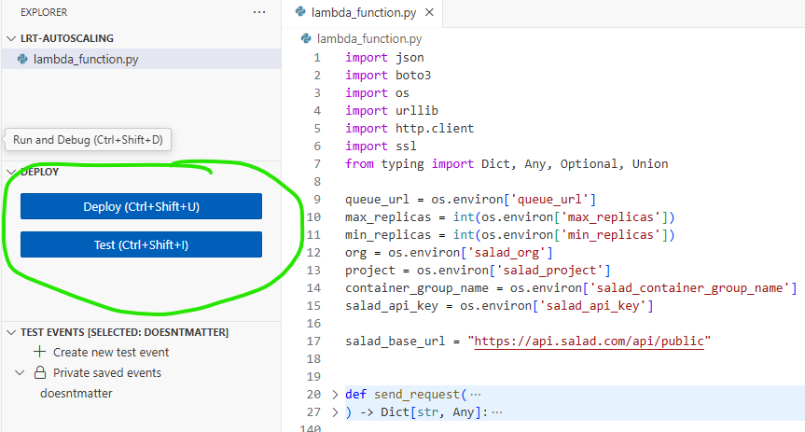The width and height of the screenshot is (805, 432).
Task: Select the lambda_function.py editor tab
Action: click(x=364, y=13)
